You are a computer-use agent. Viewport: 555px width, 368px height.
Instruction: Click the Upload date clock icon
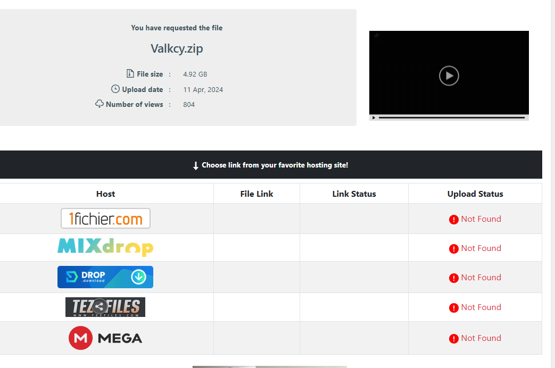point(115,89)
